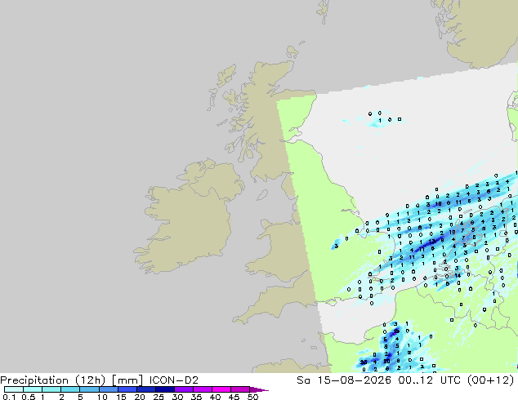Click the 14 mm value near Belgian coast

click(458, 275)
